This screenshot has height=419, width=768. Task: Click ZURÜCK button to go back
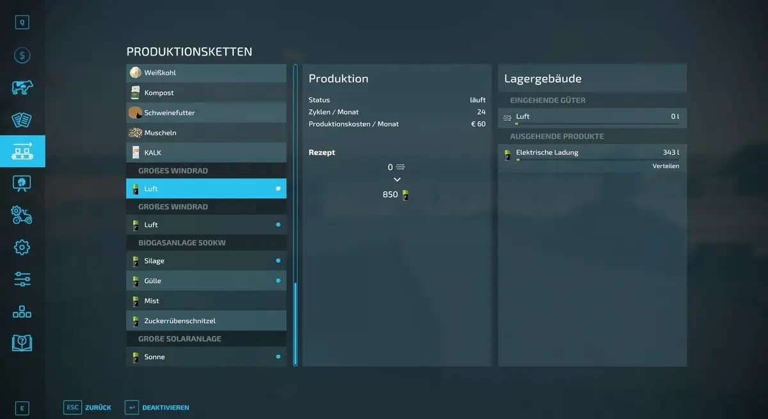[x=88, y=407]
